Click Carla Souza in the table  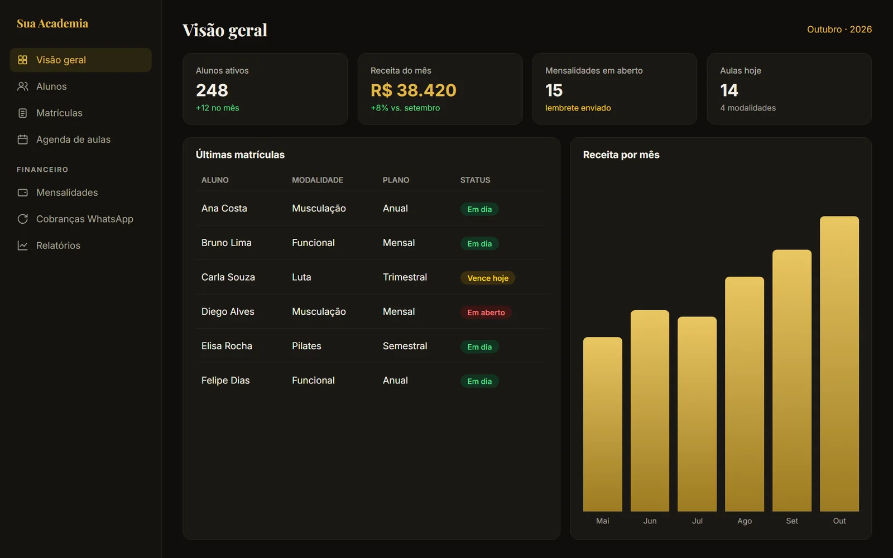[x=228, y=277]
